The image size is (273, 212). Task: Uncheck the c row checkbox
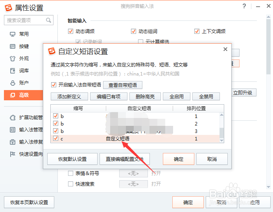pyautogui.click(x=55, y=138)
